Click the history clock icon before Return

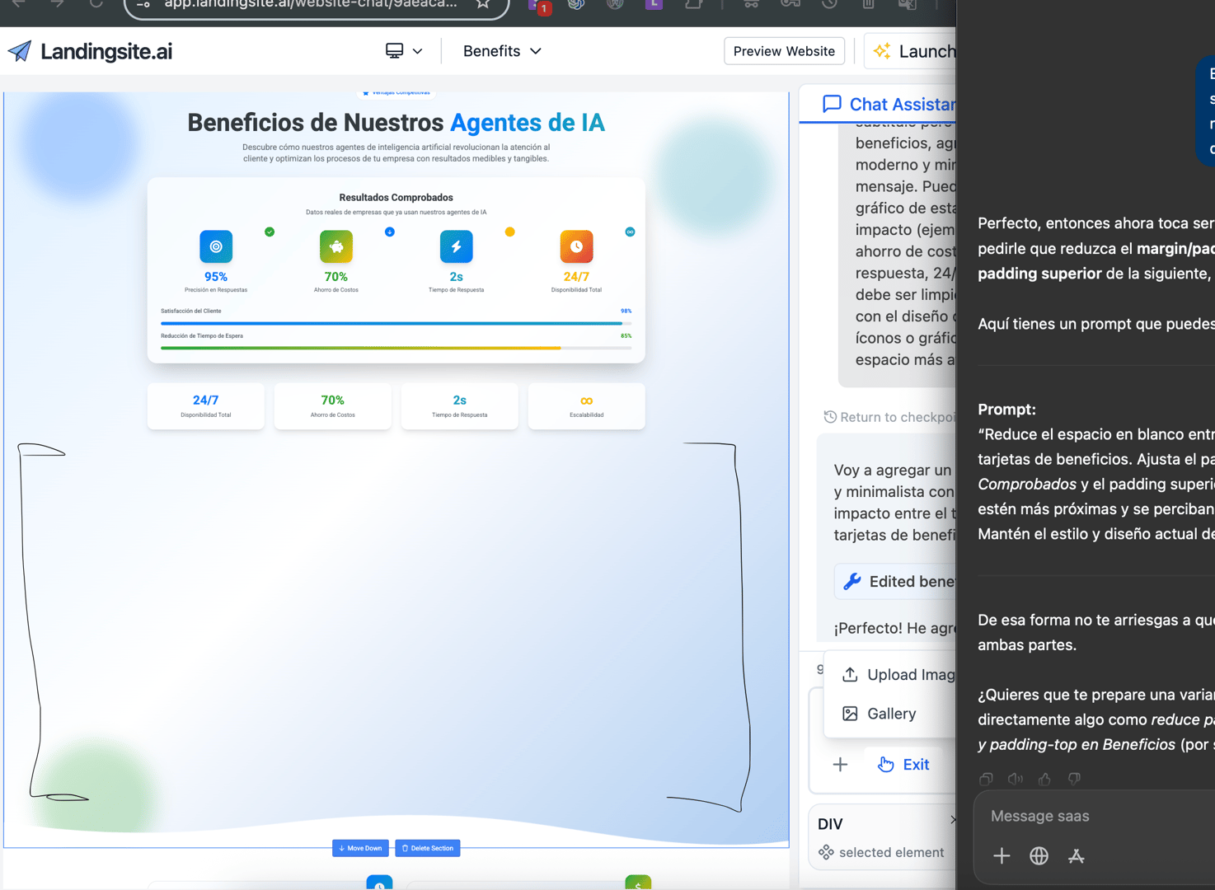(x=830, y=417)
